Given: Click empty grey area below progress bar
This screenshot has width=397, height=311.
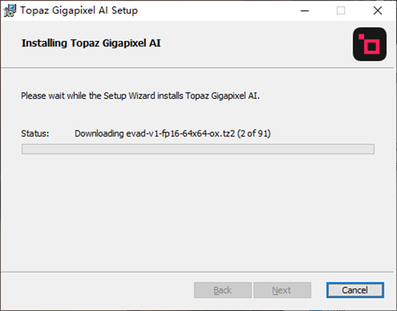Looking at the screenshot, I should [x=198, y=212].
